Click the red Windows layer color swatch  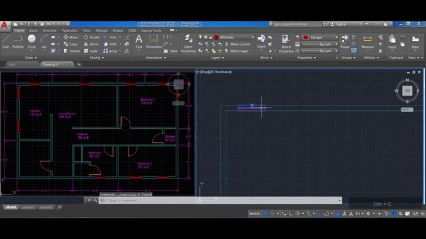coord(216,37)
